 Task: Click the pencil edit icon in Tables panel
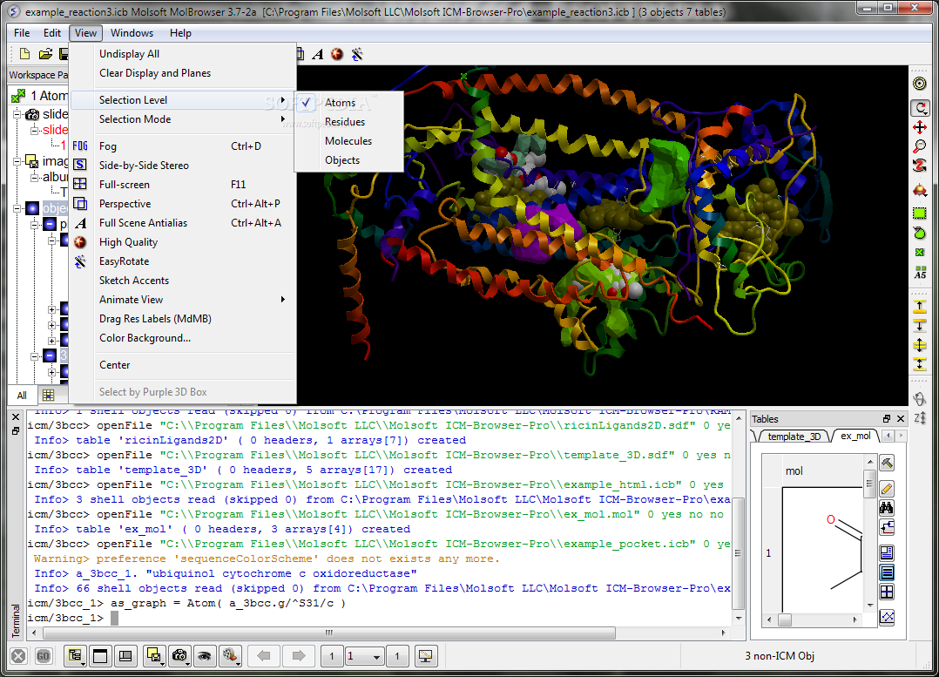click(887, 488)
